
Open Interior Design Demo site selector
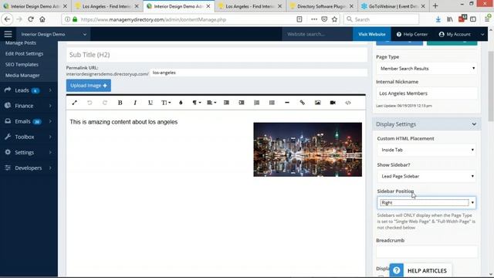click(x=53, y=34)
